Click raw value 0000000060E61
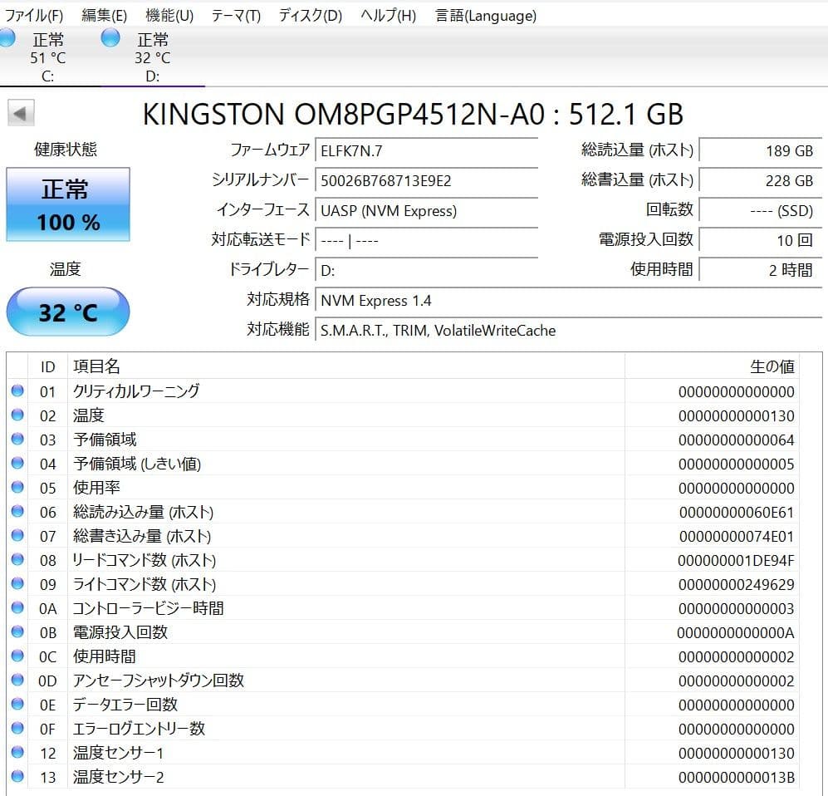The height and width of the screenshot is (796, 828). tap(736, 512)
